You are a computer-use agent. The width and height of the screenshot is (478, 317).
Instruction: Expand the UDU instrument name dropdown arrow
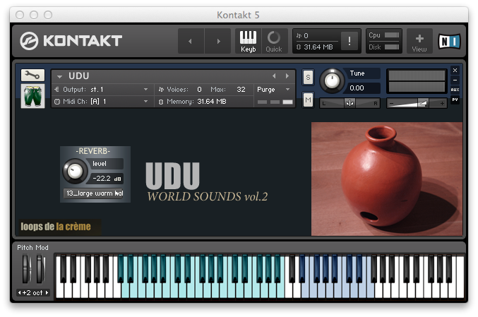(60, 76)
